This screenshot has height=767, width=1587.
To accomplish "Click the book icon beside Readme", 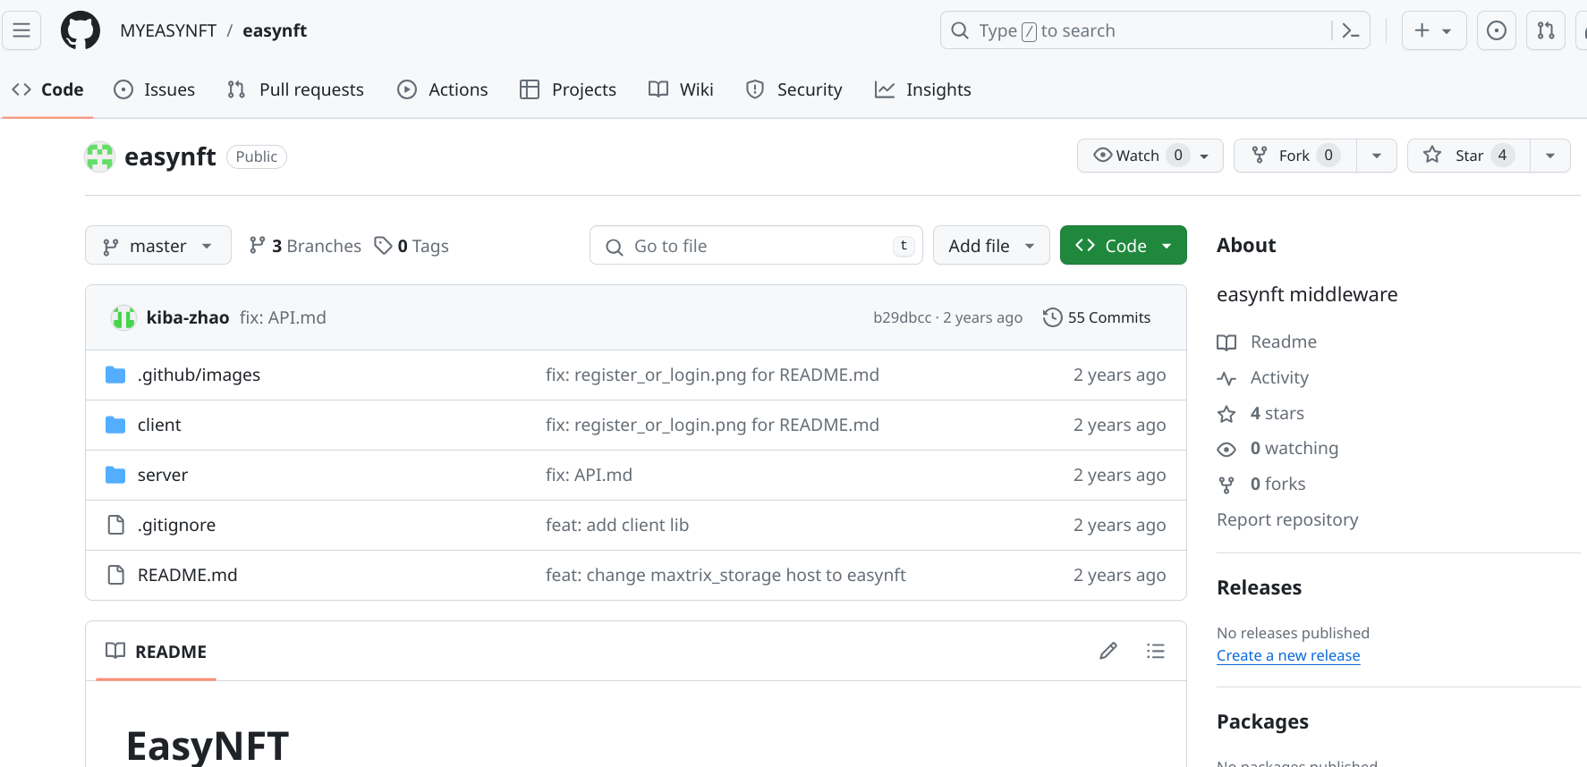I will pyautogui.click(x=1226, y=342).
